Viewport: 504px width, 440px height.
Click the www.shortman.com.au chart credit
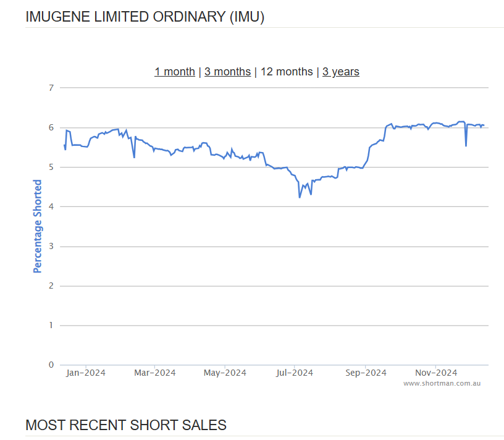(442, 383)
